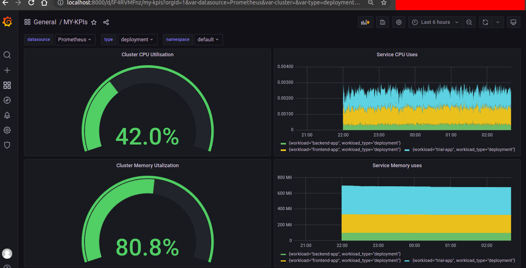Toggle trial-app series in Service Memory legend
Image resolution: width=526 pixels, height=268 pixels.
click(463, 260)
